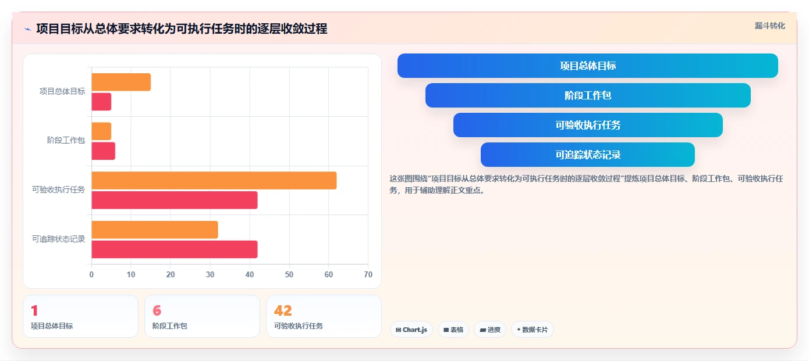Click the orange bar for 可追踪状态记录
Image resolution: width=809 pixels, height=361 pixels.
[x=155, y=230]
